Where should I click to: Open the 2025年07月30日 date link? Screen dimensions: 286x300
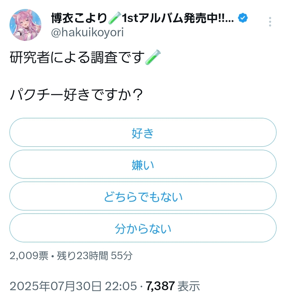55,286
